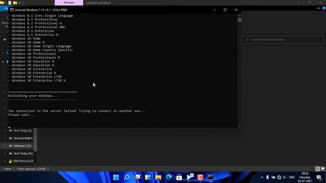The image size is (326, 183).
Task: Switch to Command Prompt taskbar icon
Action: 210,177
